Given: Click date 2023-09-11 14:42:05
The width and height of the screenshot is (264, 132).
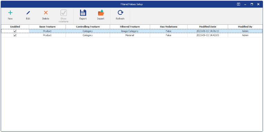Looking at the screenshot, I should [x=208, y=35].
